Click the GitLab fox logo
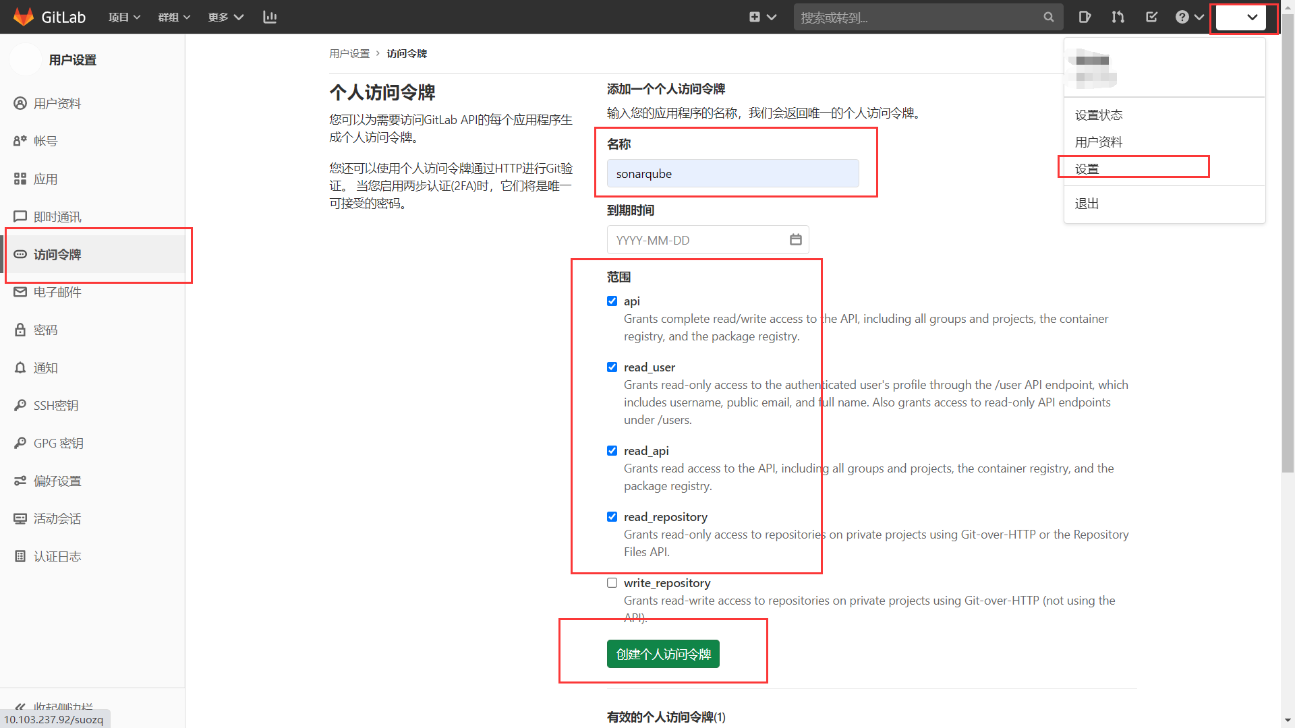The width and height of the screenshot is (1295, 728). [x=23, y=17]
